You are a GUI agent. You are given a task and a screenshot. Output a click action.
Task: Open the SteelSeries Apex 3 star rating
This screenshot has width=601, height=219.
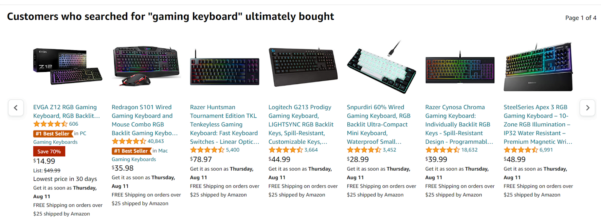coord(521,150)
